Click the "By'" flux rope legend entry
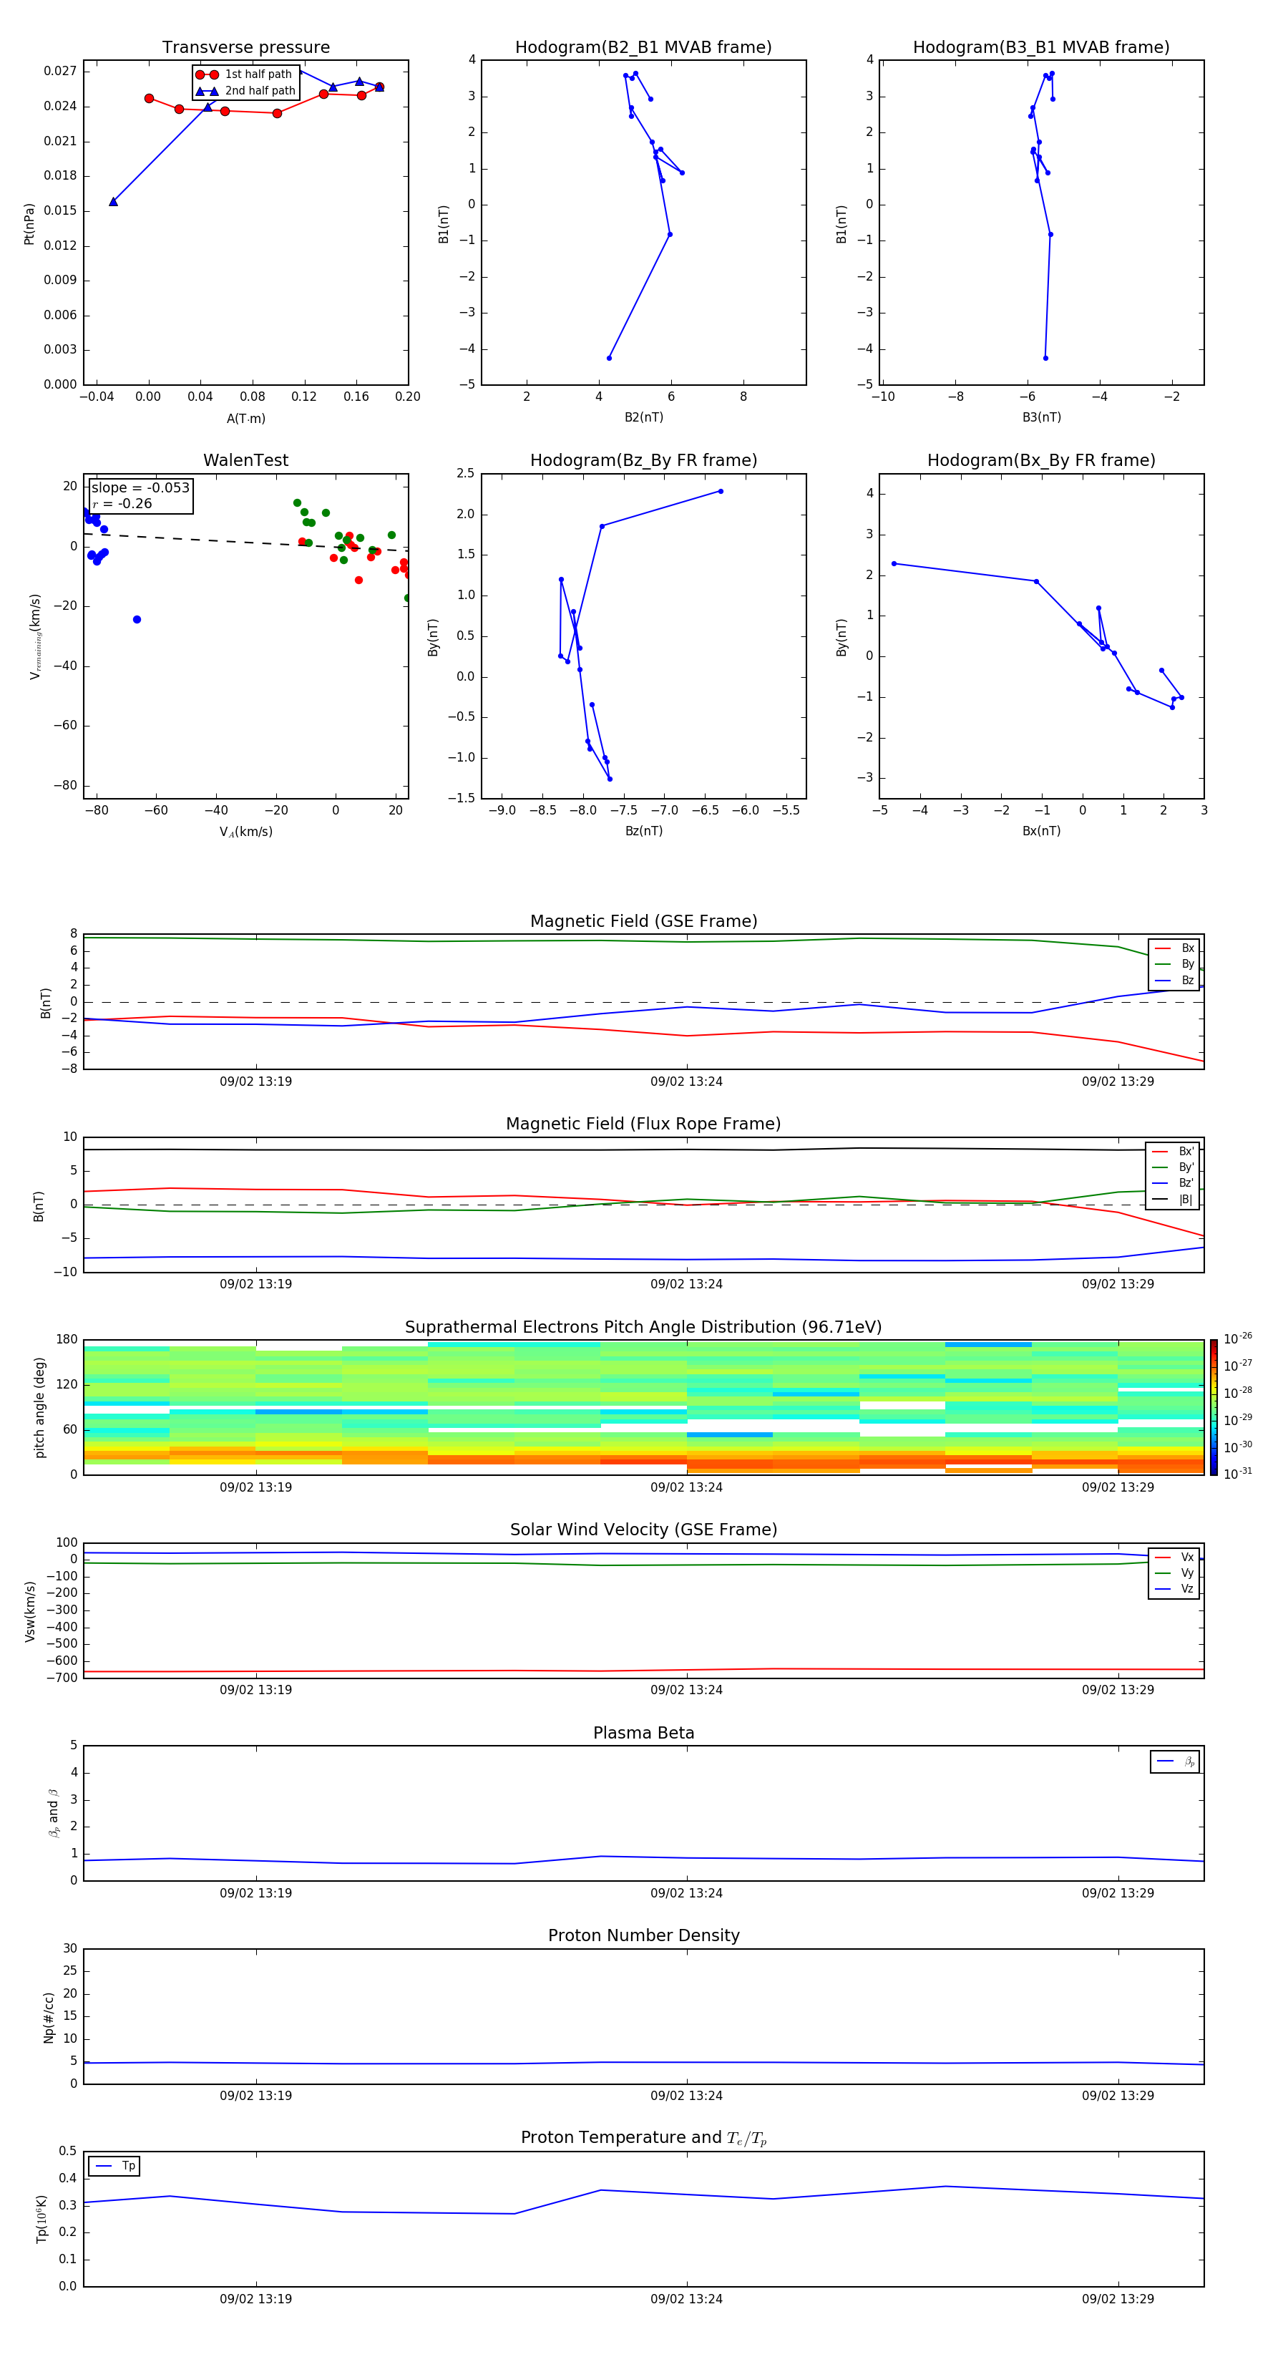The width and height of the screenshot is (1288, 2362). pos(1174,1167)
